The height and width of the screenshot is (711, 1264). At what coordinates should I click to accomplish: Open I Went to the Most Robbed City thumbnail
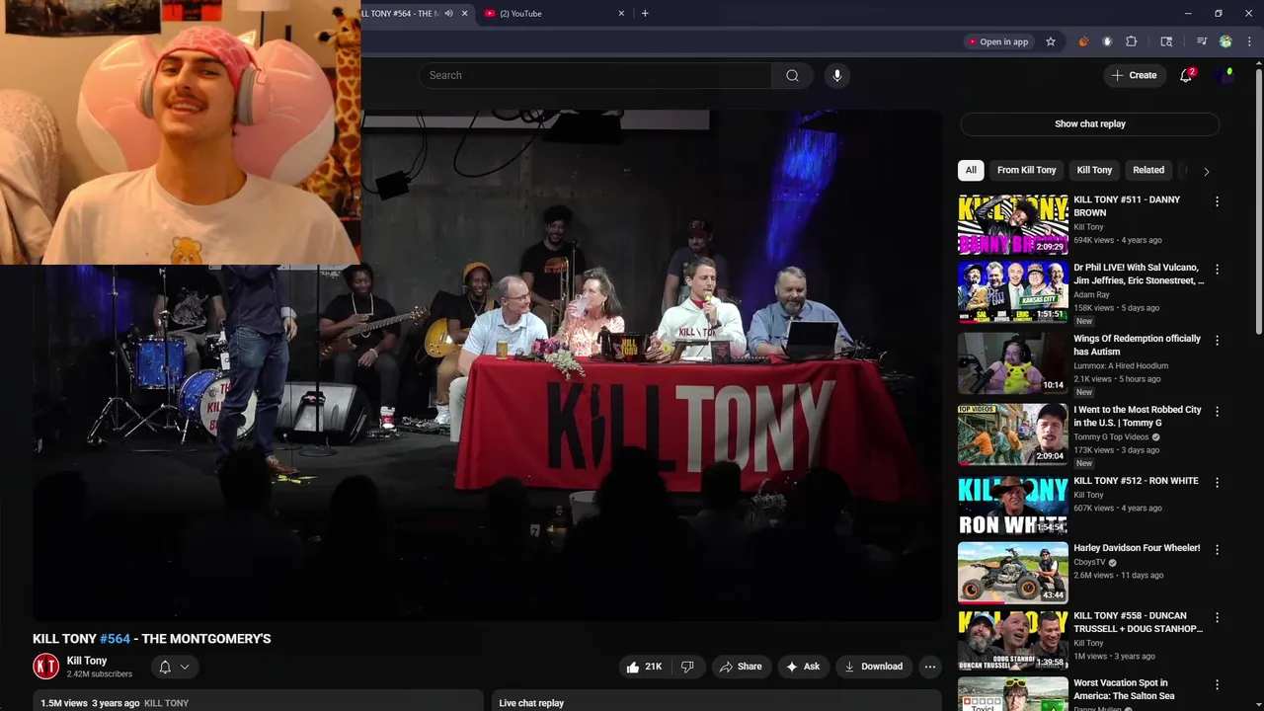tap(1012, 434)
